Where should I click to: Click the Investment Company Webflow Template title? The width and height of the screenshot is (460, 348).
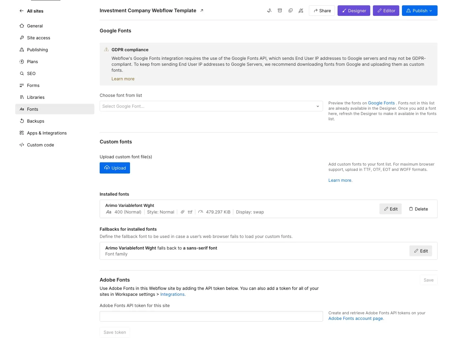(148, 11)
